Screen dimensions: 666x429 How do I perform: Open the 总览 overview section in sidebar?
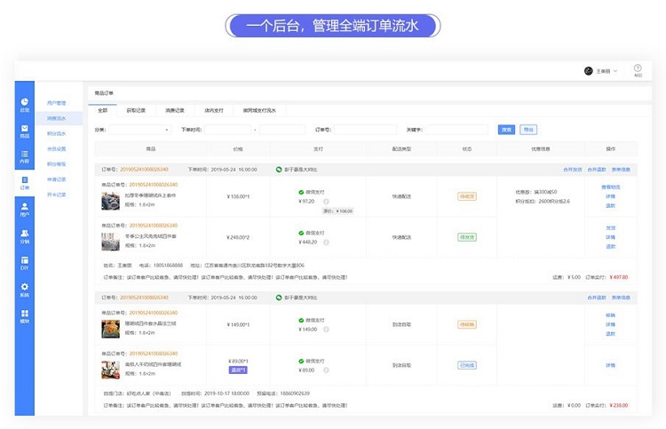[x=25, y=105]
